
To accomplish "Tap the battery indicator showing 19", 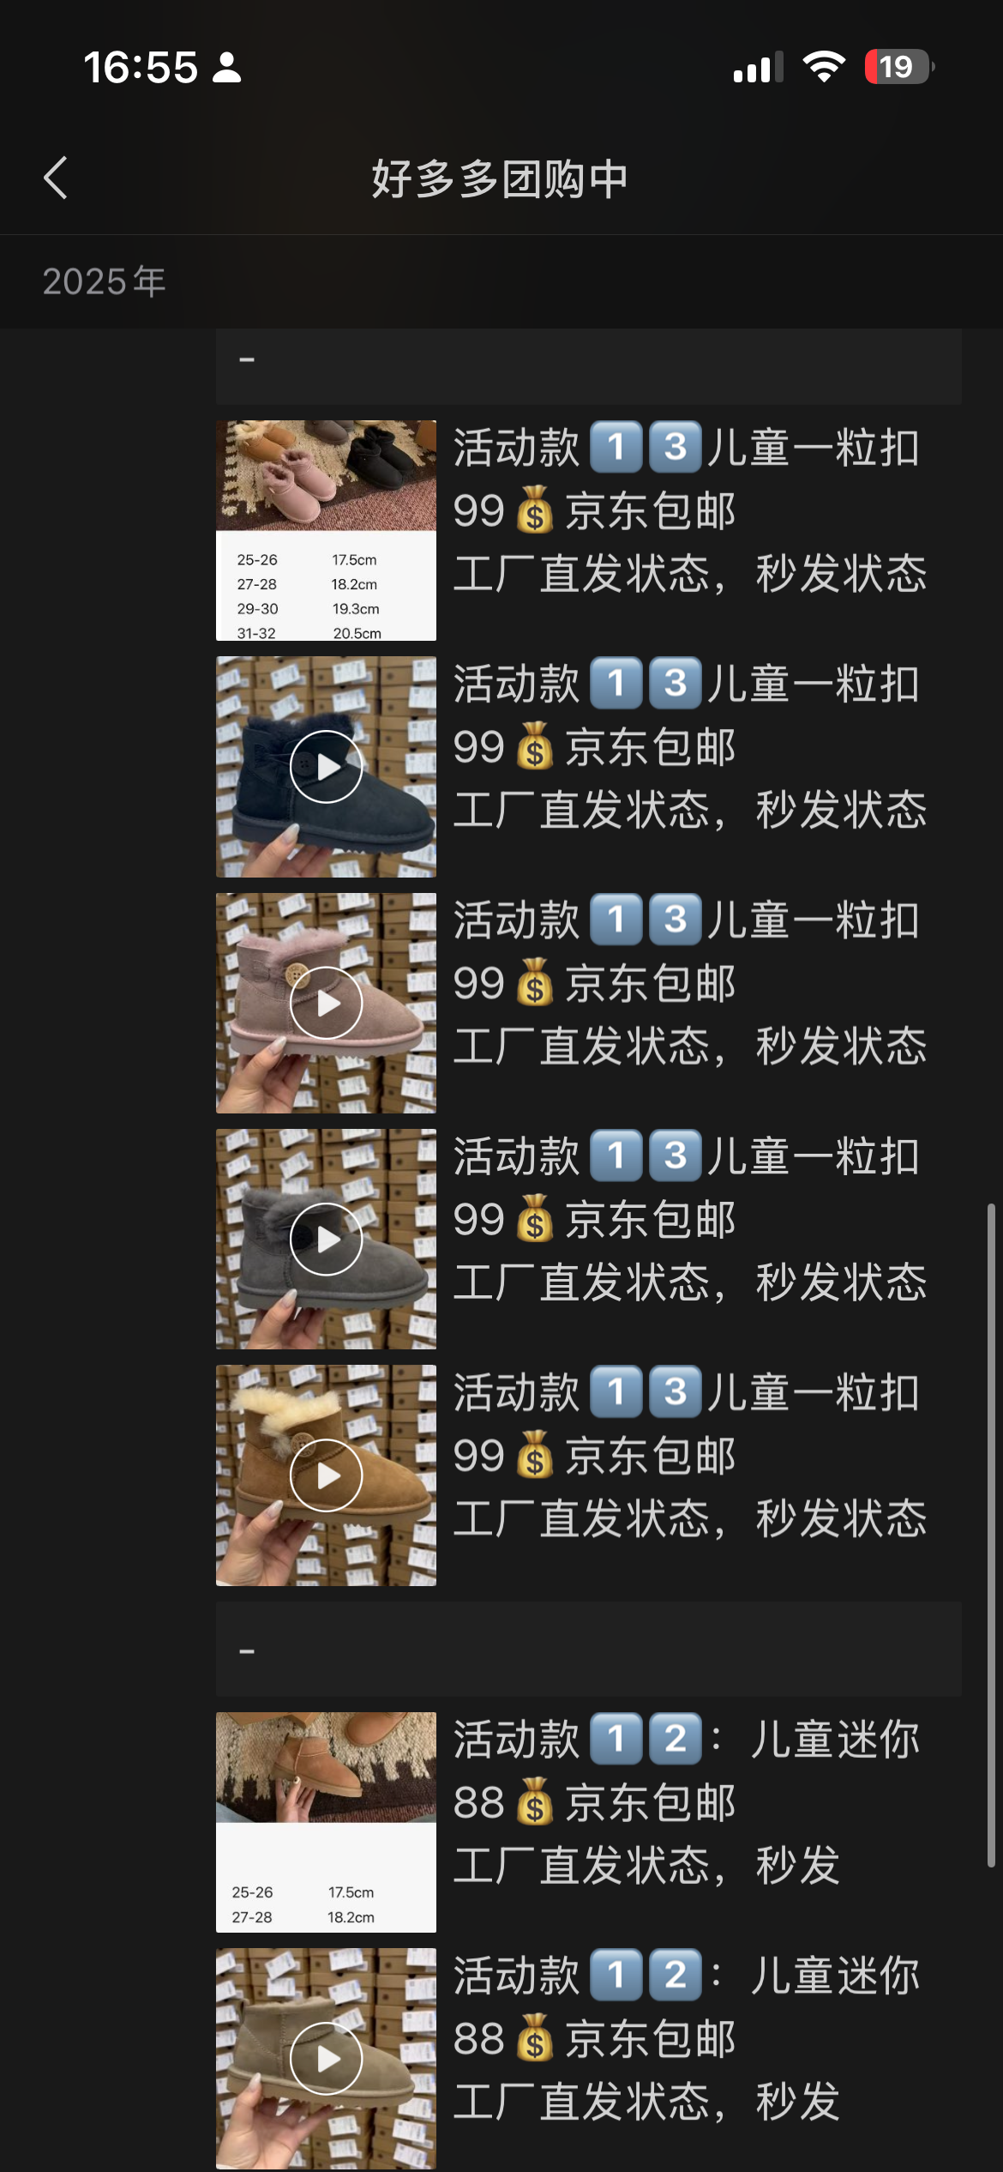I will point(898,67).
